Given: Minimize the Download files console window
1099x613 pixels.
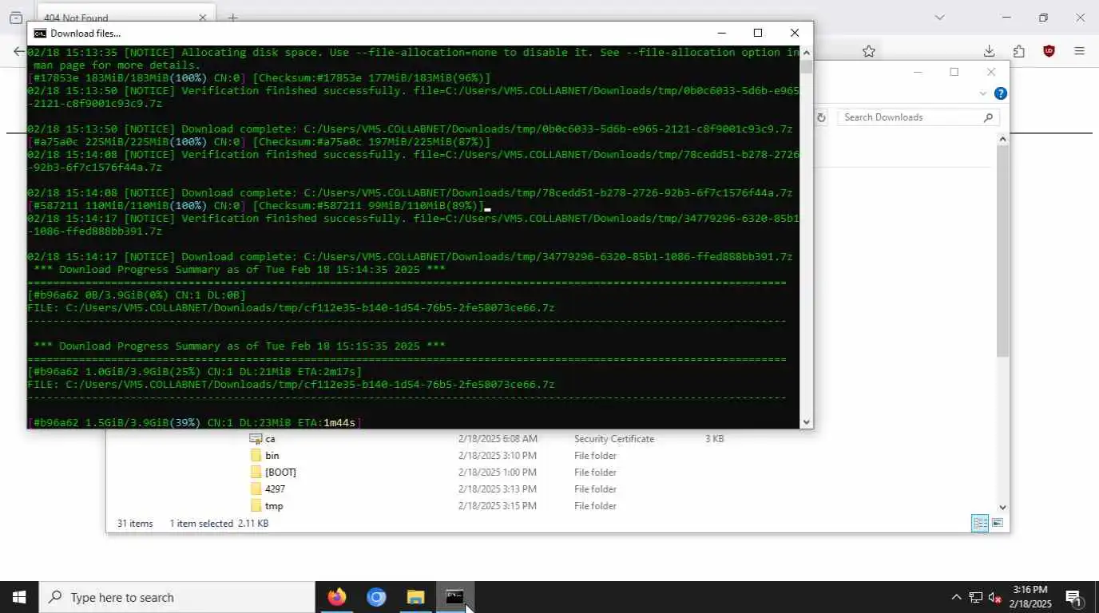Looking at the screenshot, I should [722, 33].
